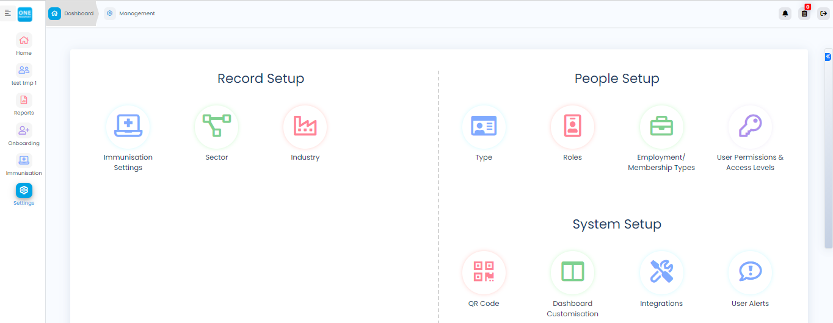This screenshot has height=323, width=833.
Task: Click the test tmp 1 people icon
Action: (x=24, y=70)
